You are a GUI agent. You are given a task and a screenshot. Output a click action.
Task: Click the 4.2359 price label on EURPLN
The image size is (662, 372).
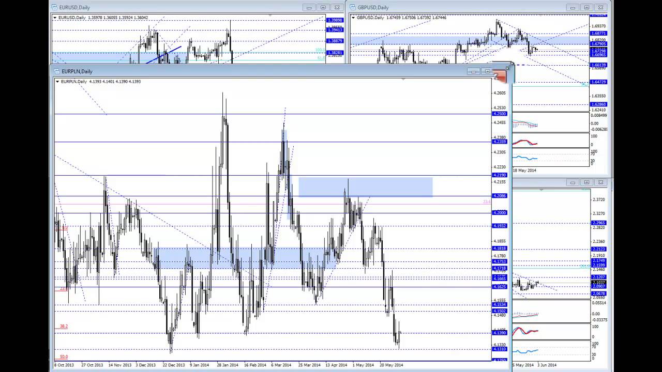pyautogui.click(x=500, y=142)
